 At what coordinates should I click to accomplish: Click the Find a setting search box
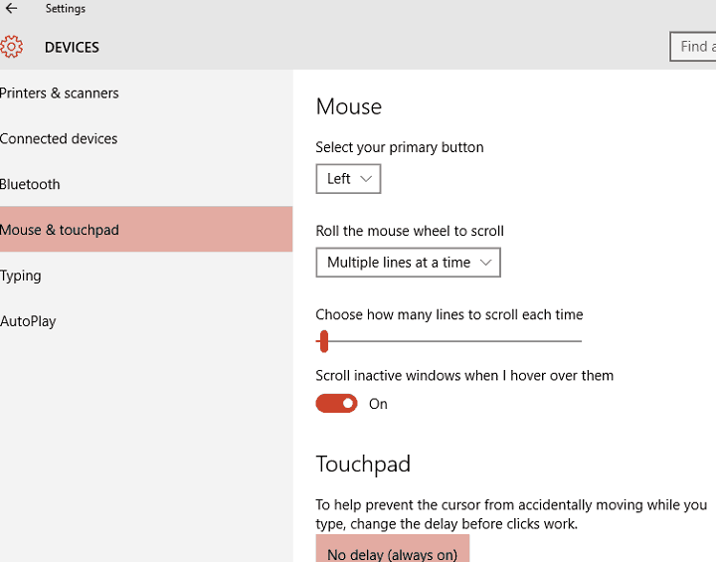coord(694,47)
